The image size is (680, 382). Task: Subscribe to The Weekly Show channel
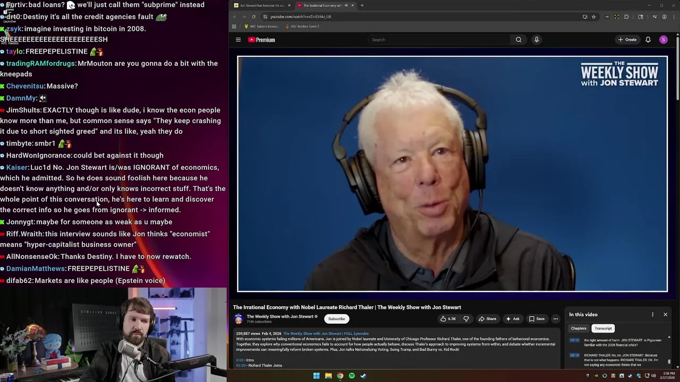(336, 319)
